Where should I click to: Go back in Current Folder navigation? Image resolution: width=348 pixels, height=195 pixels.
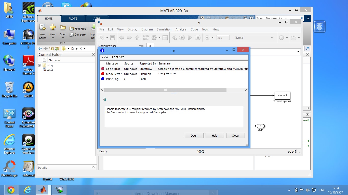[x=40, y=48]
